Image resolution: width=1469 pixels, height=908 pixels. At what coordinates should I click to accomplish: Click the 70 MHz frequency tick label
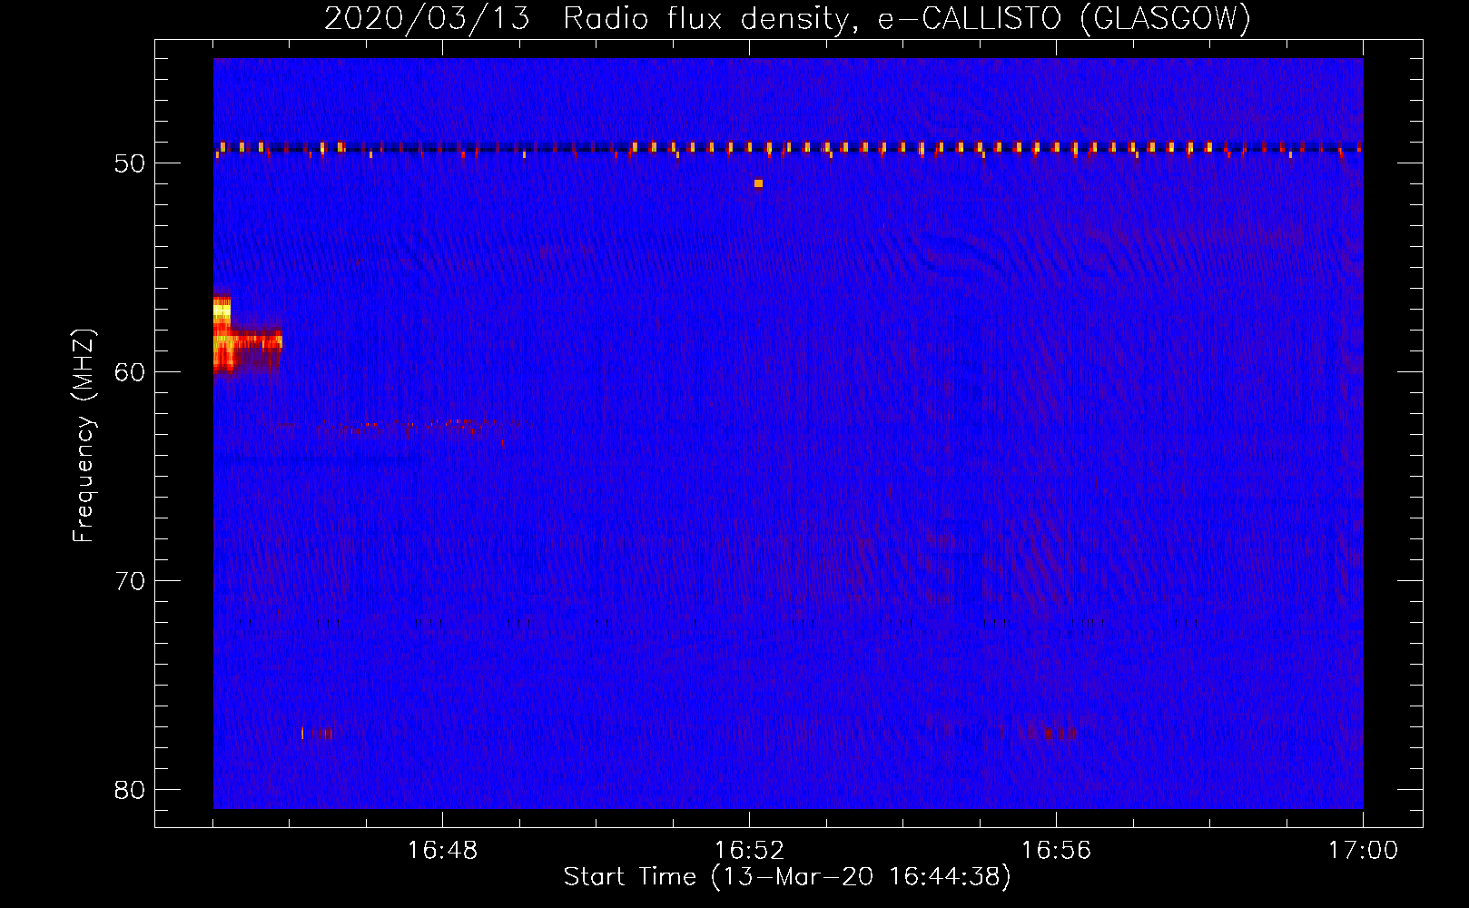pyautogui.click(x=130, y=580)
